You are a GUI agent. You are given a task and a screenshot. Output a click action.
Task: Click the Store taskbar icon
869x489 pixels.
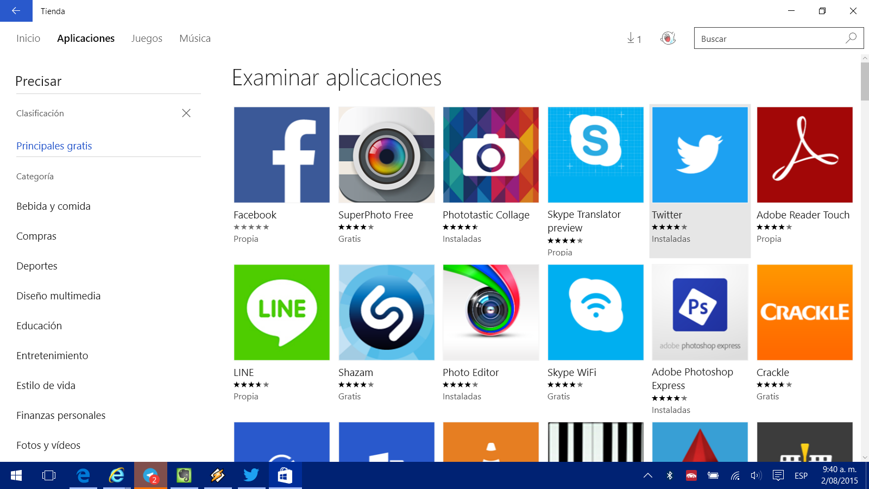(285, 475)
